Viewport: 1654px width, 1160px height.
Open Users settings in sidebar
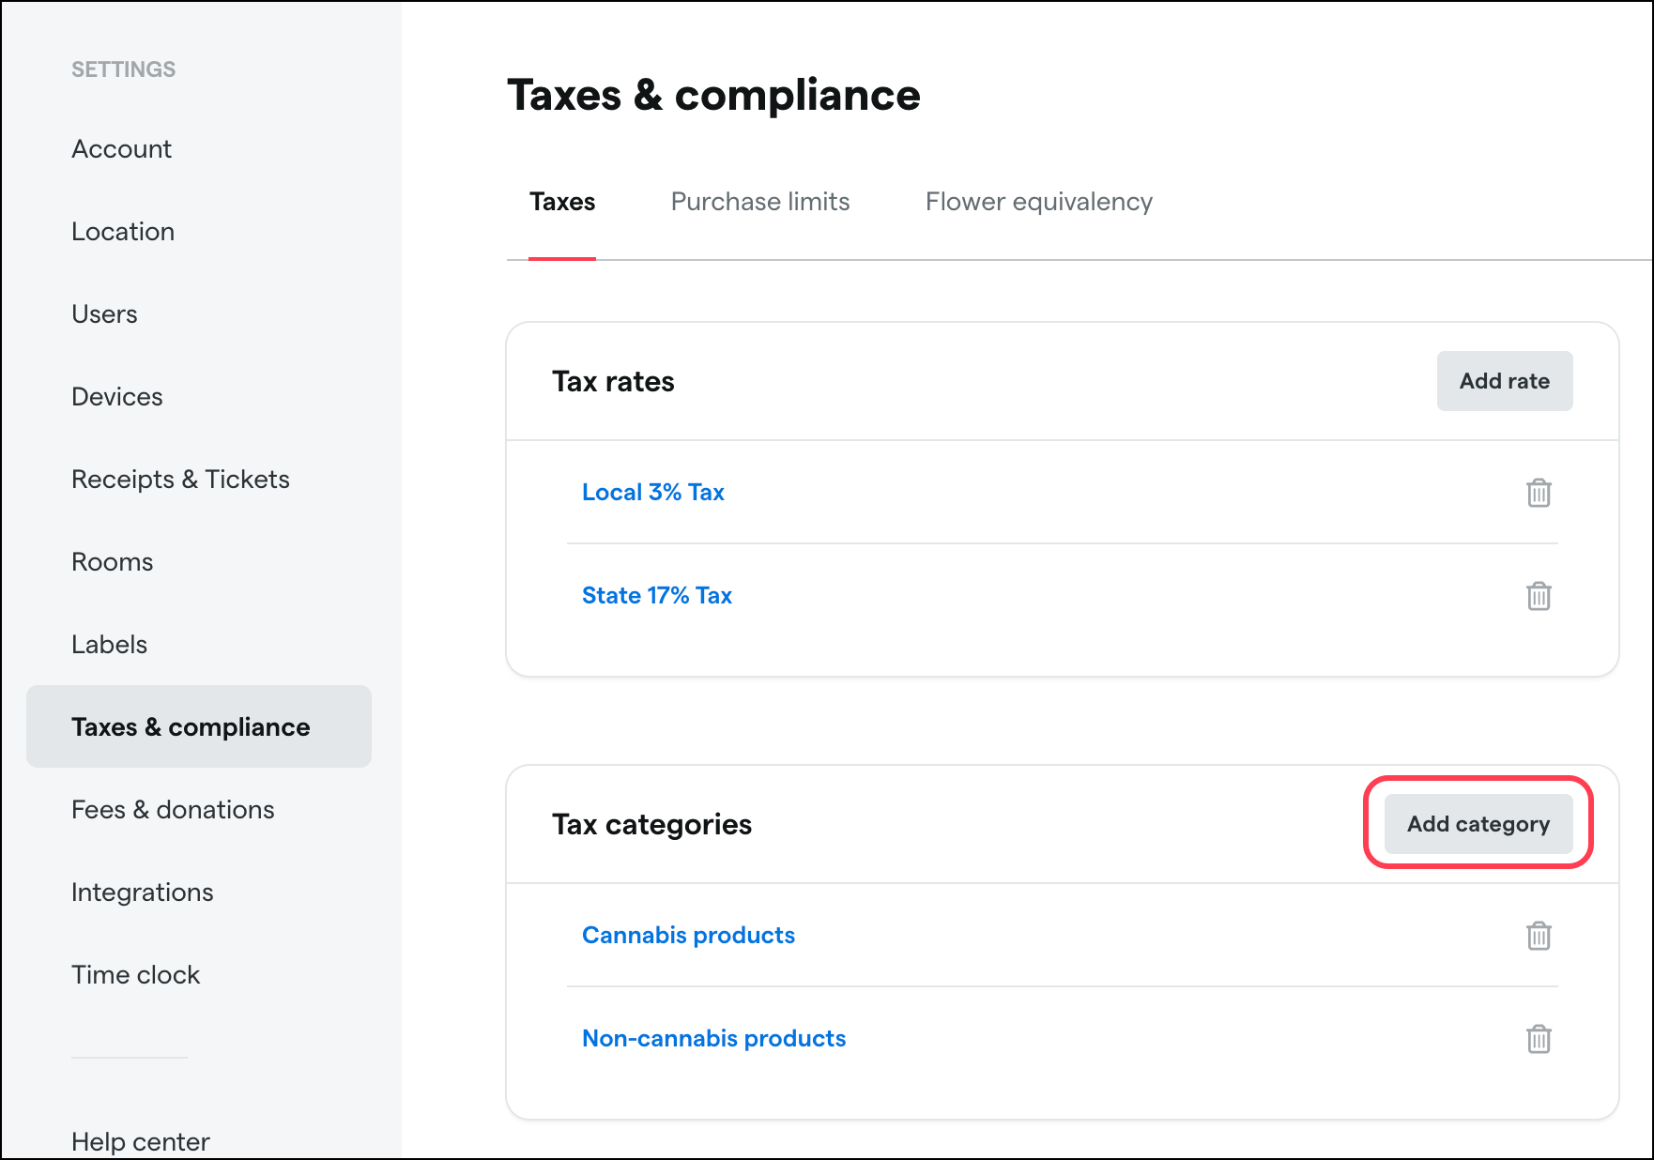[104, 314]
